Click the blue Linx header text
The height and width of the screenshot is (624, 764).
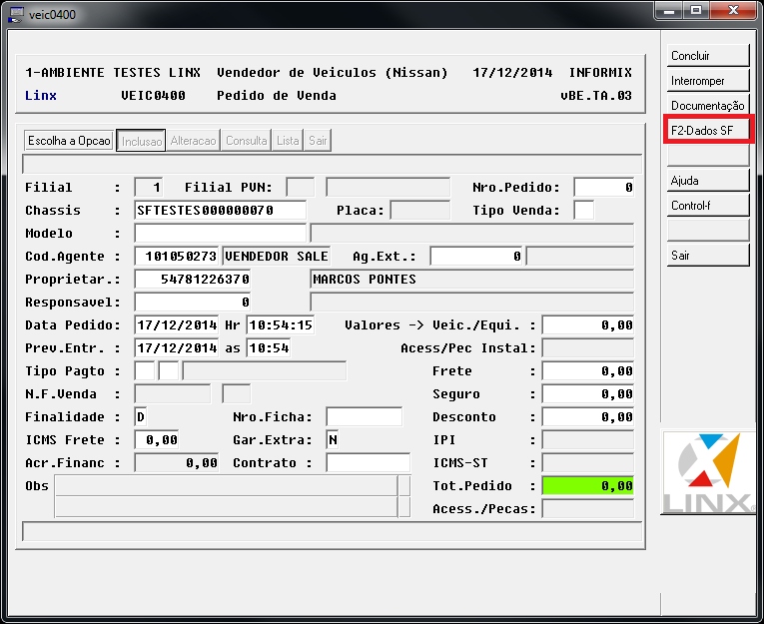click(x=41, y=95)
